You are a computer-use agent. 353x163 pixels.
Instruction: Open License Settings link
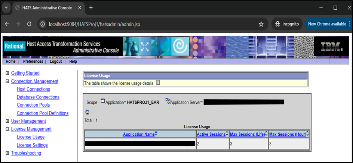(32, 145)
